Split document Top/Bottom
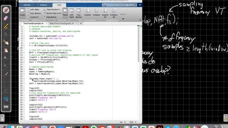Screen dimensions: 228x128 (79, 13)
